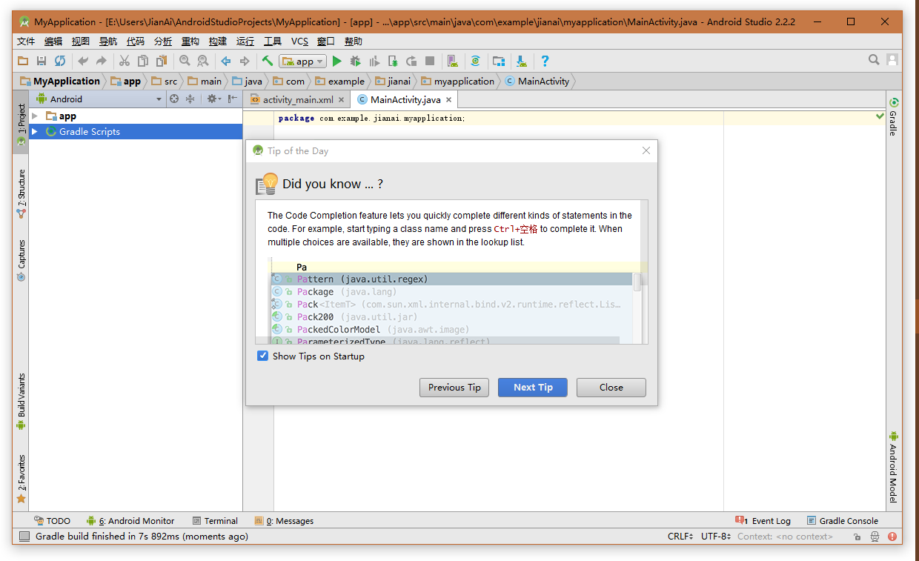Click the Sync Project with Gradle icon

pyautogui.click(x=476, y=61)
